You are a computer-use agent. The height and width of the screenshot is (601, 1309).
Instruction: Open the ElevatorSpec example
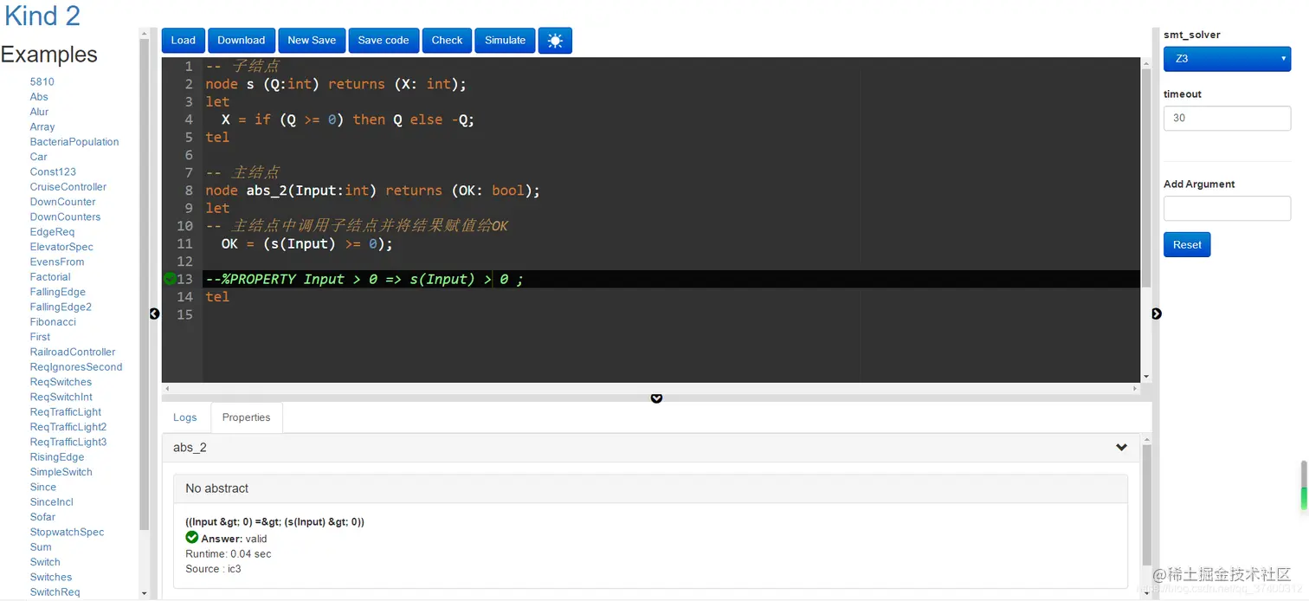click(x=61, y=247)
